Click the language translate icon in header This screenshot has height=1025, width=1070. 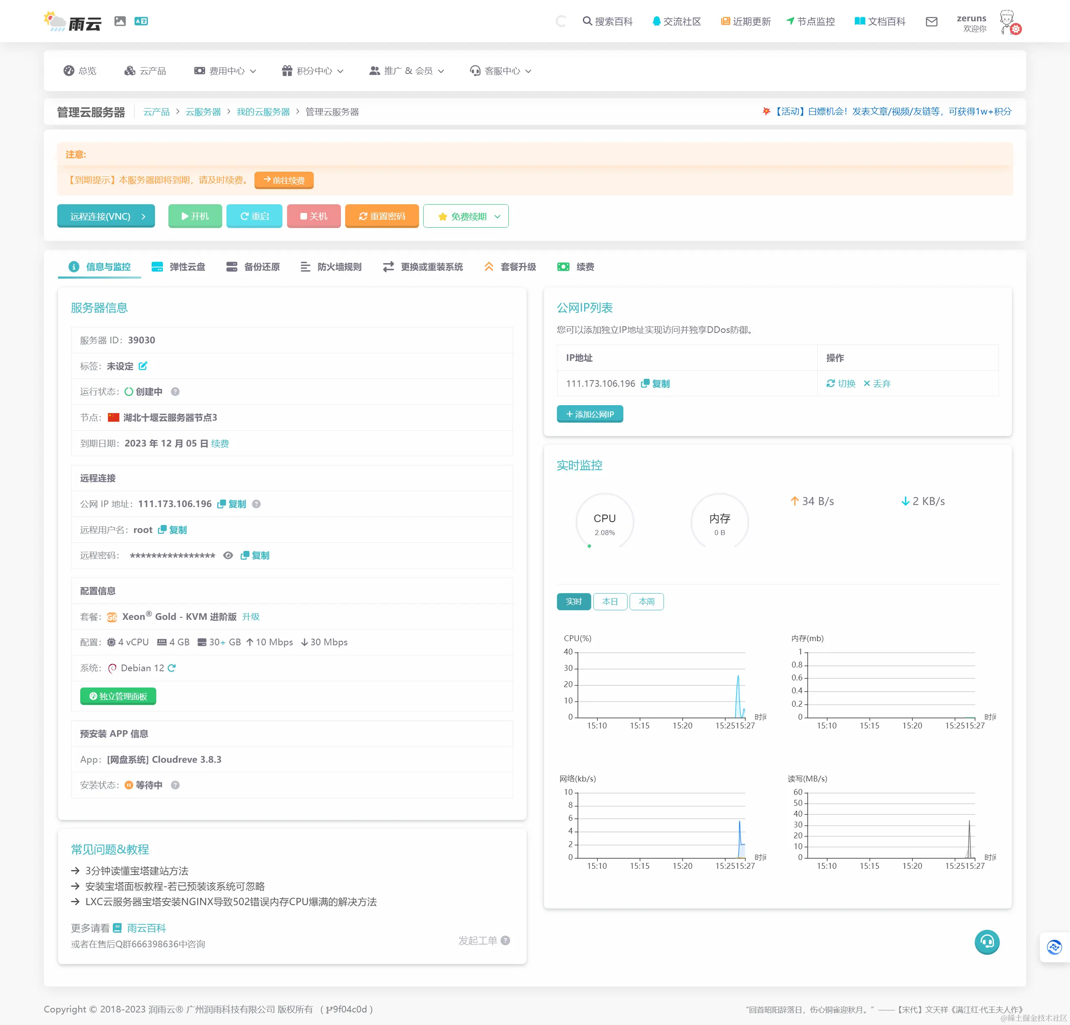141,21
